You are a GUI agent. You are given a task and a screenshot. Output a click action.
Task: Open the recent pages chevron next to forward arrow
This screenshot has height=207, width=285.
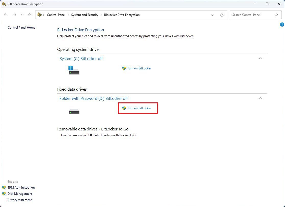tap(22, 15)
